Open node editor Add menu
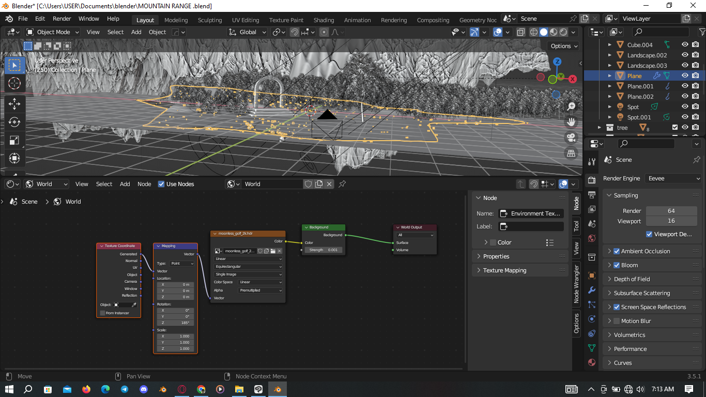 coord(125,184)
